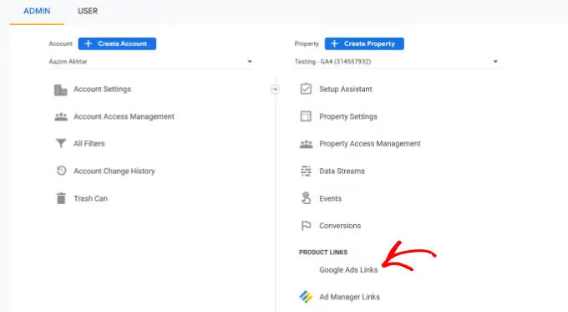
Task: Click the Trash Can icon
Action: [61, 198]
